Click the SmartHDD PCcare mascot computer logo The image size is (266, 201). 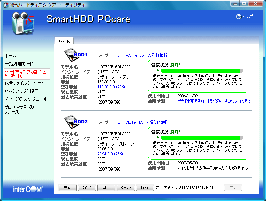23,23
